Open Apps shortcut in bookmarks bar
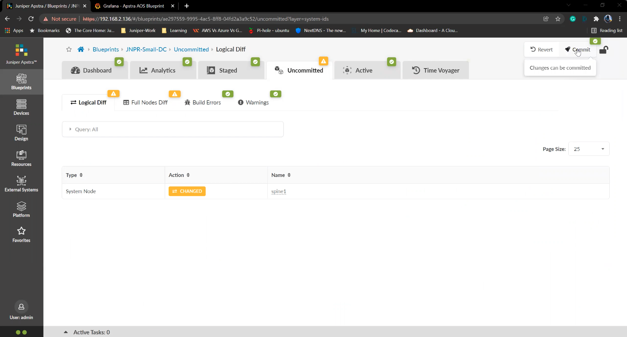The width and height of the screenshot is (627, 337). pyautogui.click(x=14, y=30)
